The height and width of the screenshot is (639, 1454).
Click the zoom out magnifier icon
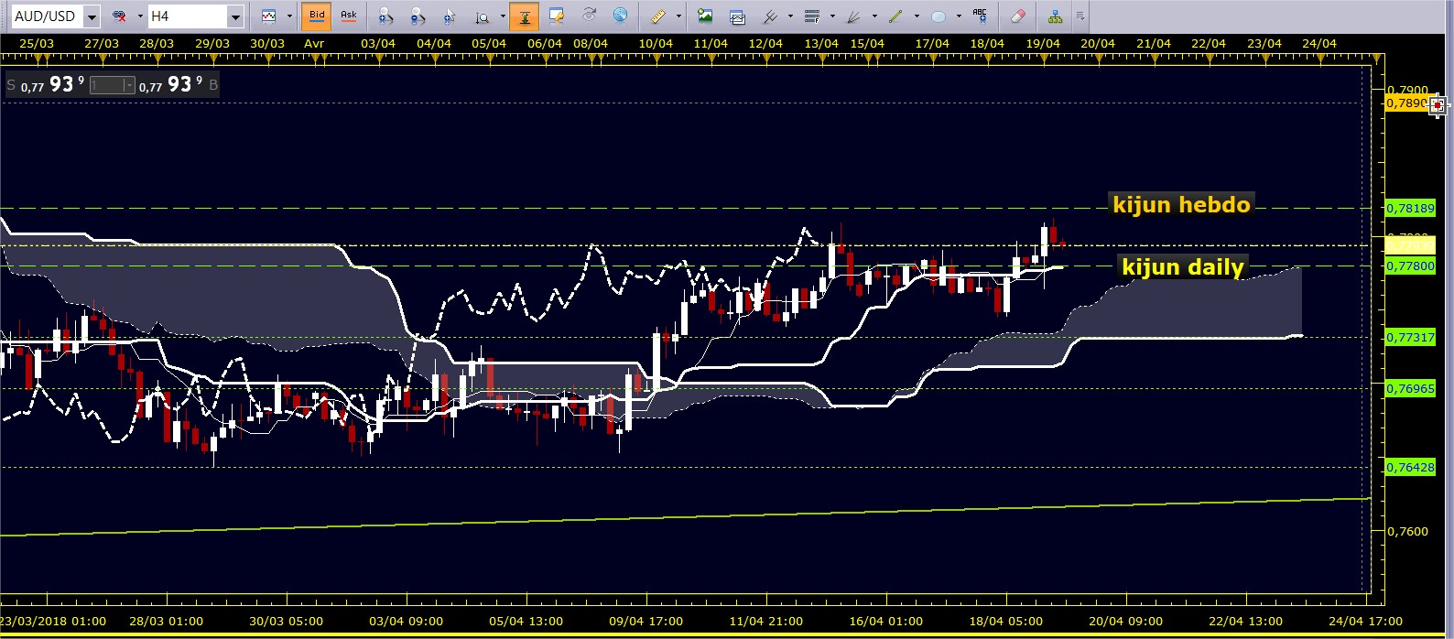click(x=418, y=16)
